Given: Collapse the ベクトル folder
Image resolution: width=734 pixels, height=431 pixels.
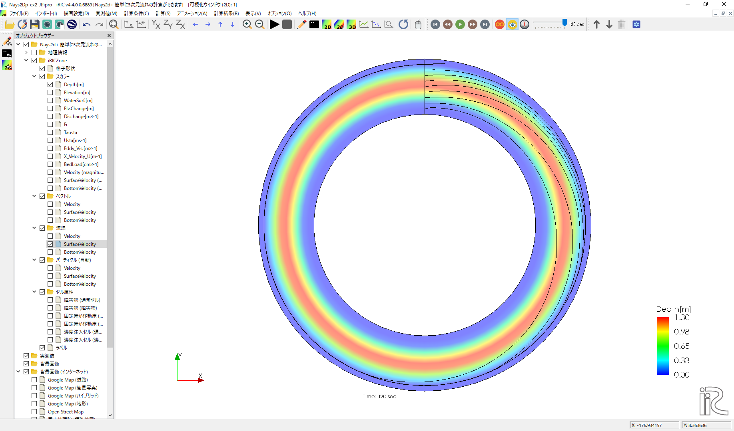Looking at the screenshot, I should (x=34, y=196).
